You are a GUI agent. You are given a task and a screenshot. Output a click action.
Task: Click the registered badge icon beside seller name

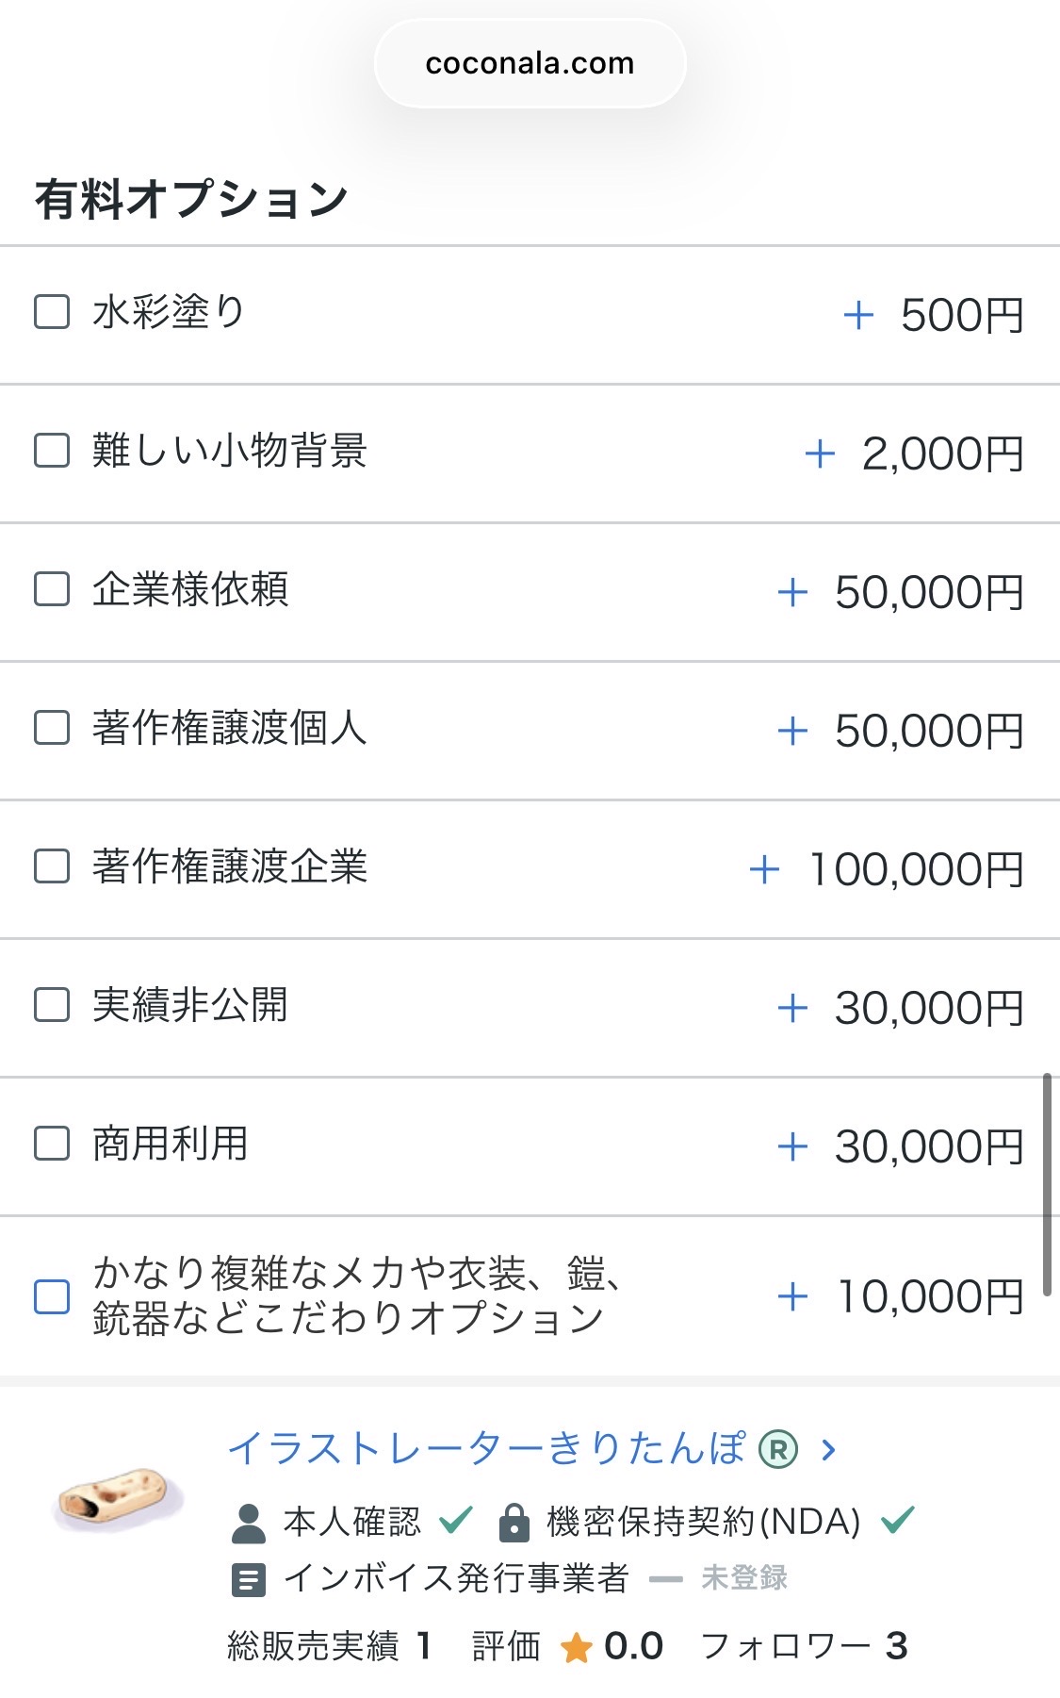tap(778, 1449)
